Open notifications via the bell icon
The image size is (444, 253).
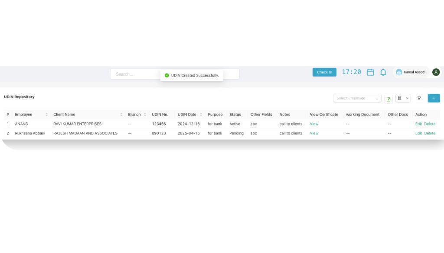383,72
